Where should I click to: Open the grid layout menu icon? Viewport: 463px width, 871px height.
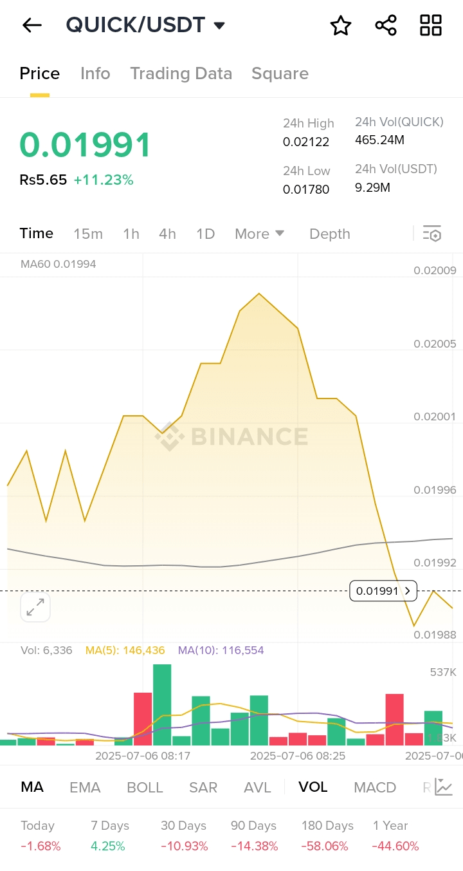[x=431, y=26]
